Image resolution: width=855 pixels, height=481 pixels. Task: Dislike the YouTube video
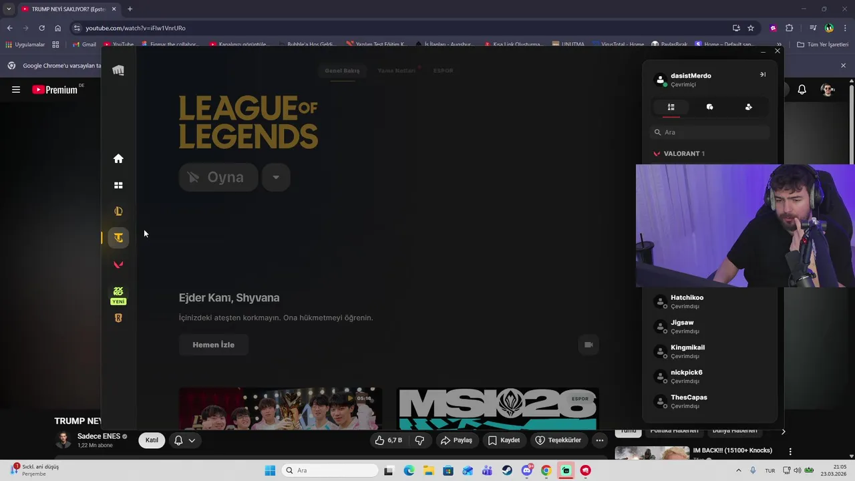[419, 440]
